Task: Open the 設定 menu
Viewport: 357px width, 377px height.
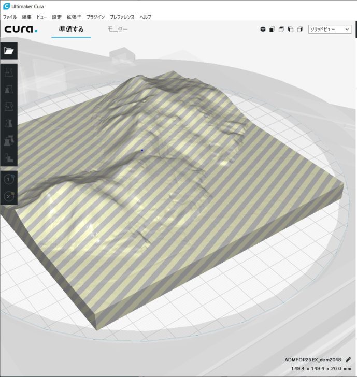Action: tap(57, 17)
